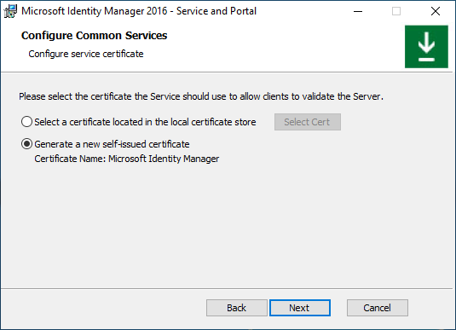Click the window title Microsoft Identity Manager 2016
456x330 pixels.
(139, 11)
